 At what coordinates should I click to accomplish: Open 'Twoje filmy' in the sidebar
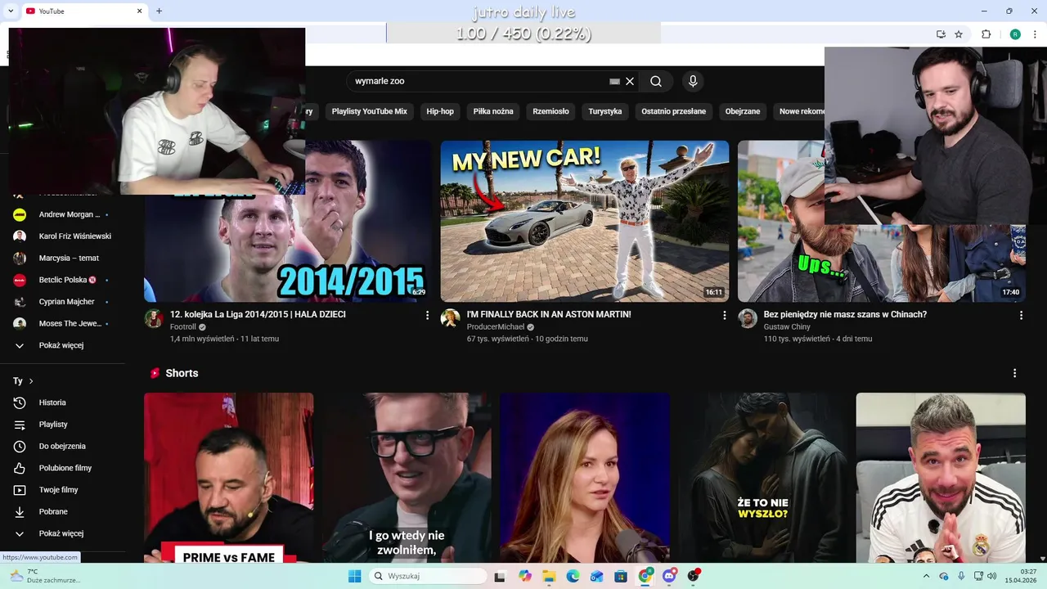[x=62, y=490]
